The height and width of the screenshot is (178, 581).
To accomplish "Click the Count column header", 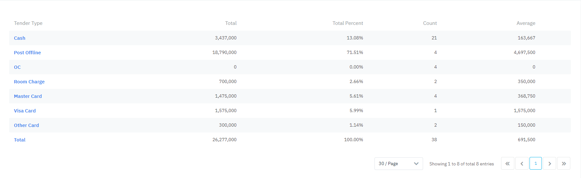I will coord(430,23).
